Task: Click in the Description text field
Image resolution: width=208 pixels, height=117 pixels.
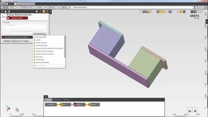Action: 25,27
